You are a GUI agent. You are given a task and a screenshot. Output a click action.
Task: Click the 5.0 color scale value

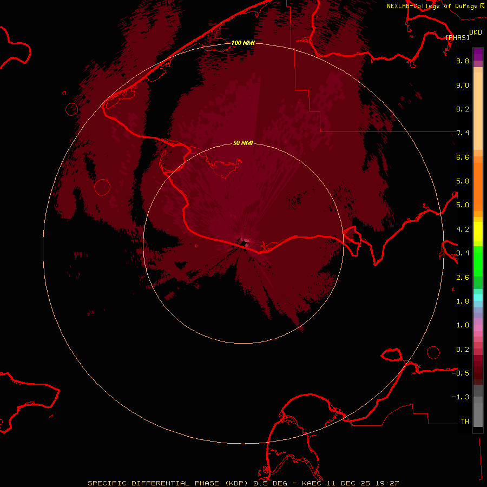point(463,205)
